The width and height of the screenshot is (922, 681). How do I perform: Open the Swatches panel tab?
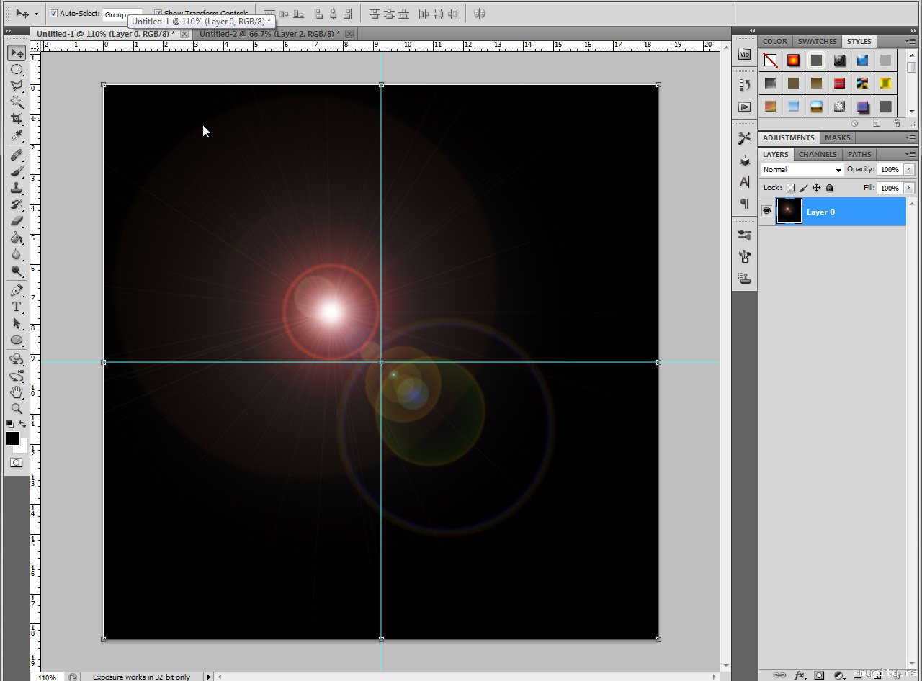[x=817, y=41]
